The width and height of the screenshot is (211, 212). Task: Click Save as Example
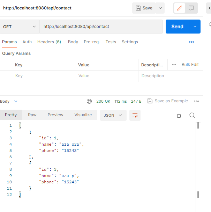coord(168,101)
